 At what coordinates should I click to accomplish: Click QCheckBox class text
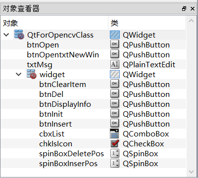coord(143,144)
